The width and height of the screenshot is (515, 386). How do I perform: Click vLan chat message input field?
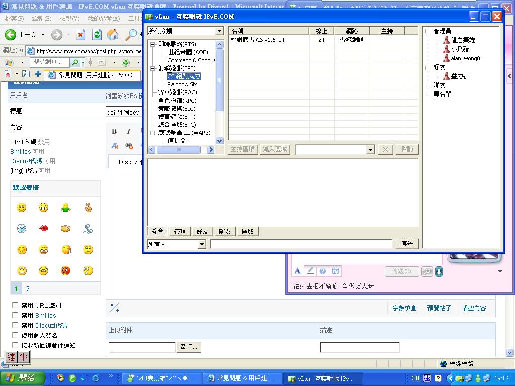[x=301, y=244]
